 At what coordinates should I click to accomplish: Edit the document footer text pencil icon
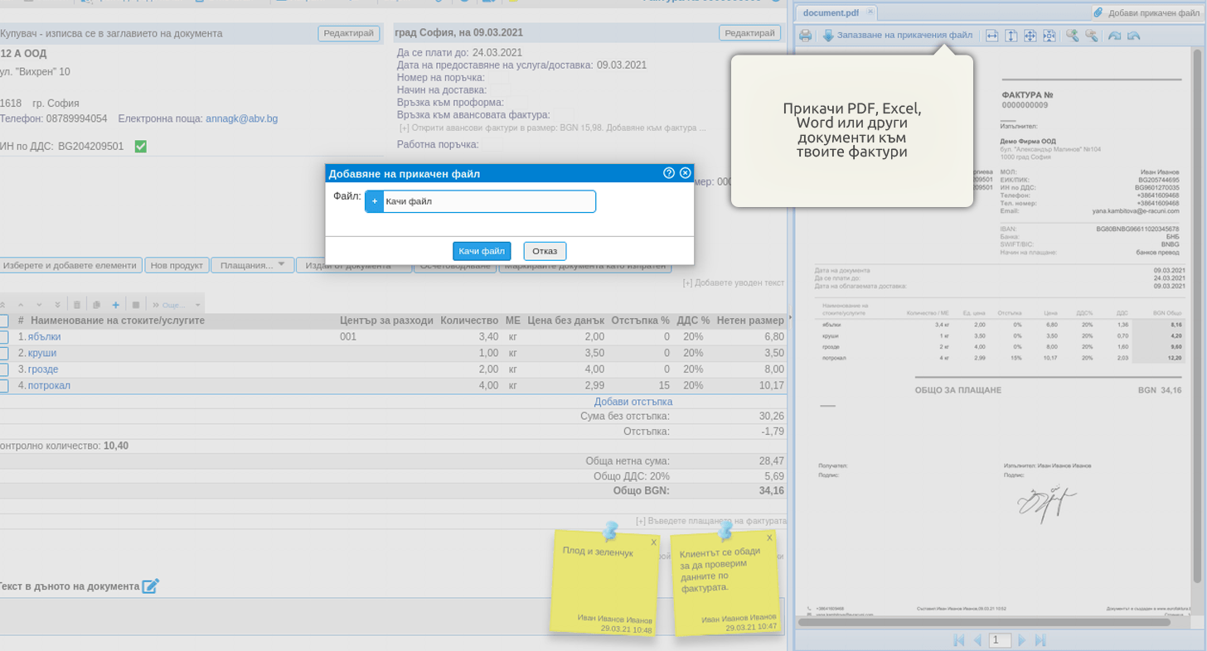coord(150,586)
